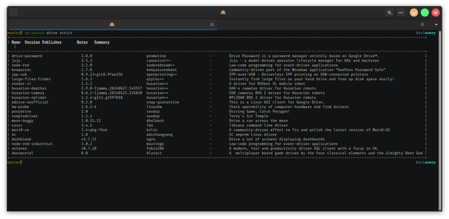Viewport: 449px width, 219px height.
Task: Click the search magnifier button in title bar
Action: pos(389,13)
